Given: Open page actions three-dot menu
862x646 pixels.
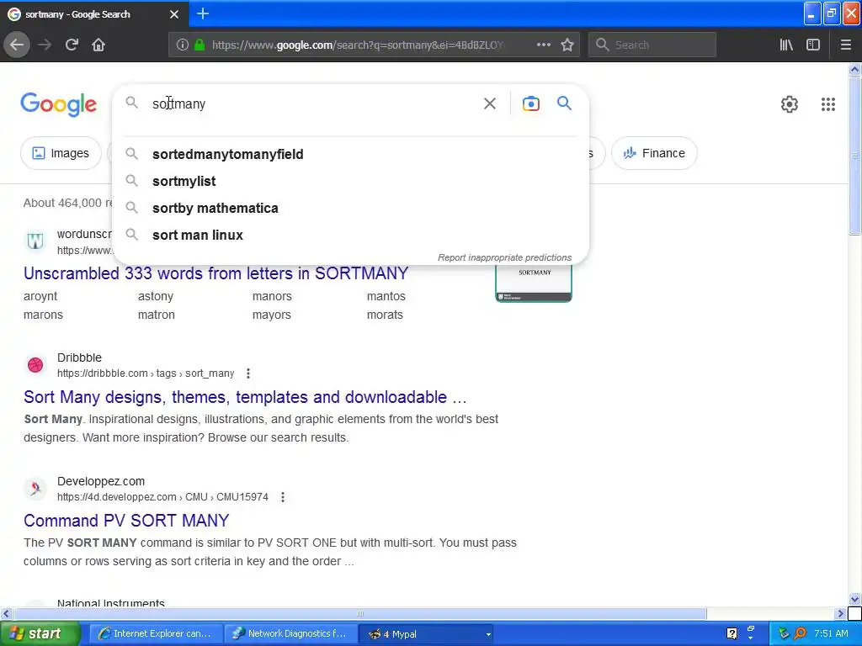Looking at the screenshot, I should click(x=543, y=45).
